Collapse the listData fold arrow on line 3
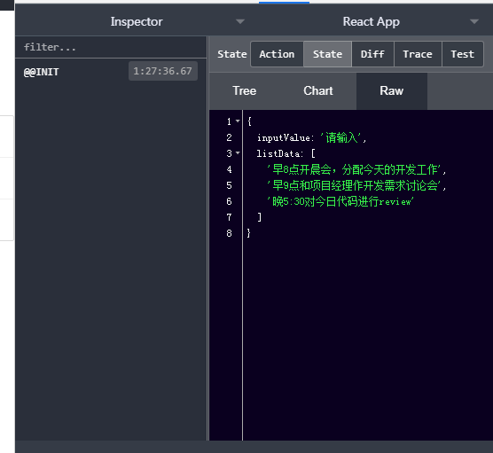This screenshot has height=453, width=493. coord(238,153)
